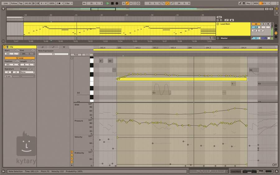
Task: Toggle the orange Automation Arm icon
Action: tap(127, 3)
